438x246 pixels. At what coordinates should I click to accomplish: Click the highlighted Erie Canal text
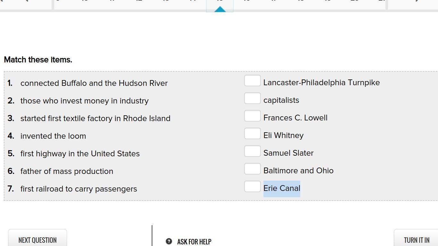coord(282,188)
